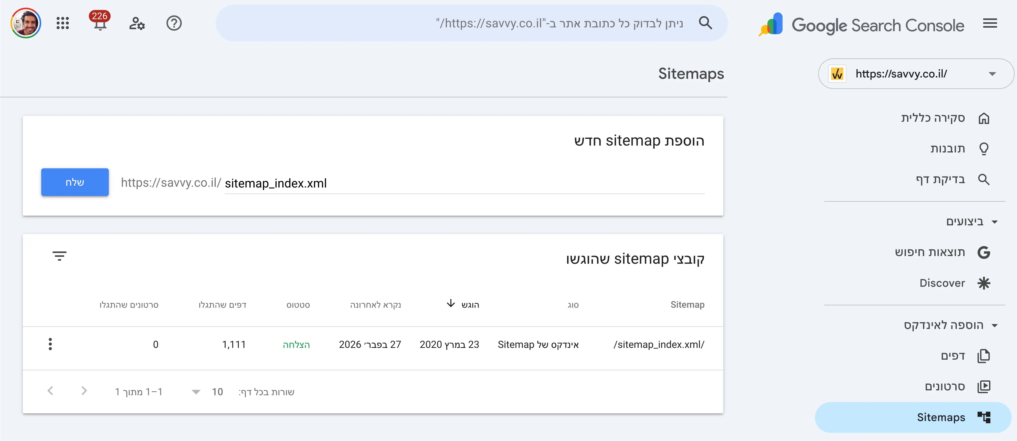This screenshot has height=441, width=1017.
Task: Open the user settings icon
Action: [x=137, y=24]
